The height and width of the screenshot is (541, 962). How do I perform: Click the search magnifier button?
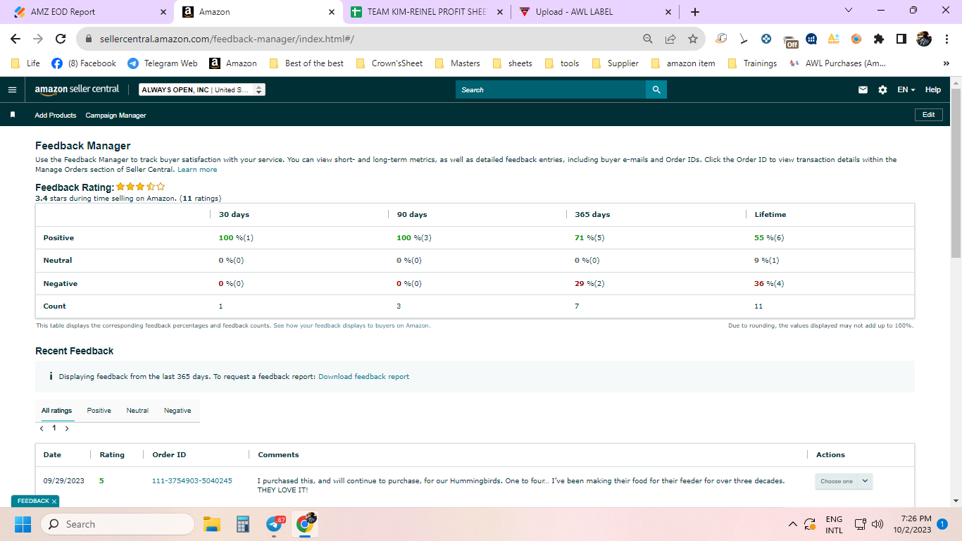(656, 89)
